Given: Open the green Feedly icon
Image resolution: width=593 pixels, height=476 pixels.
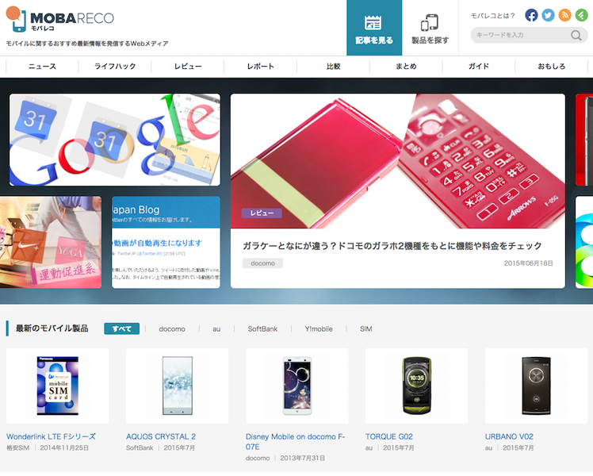Looking at the screenshot, I should pyautogui.click(x=581, y=15).
